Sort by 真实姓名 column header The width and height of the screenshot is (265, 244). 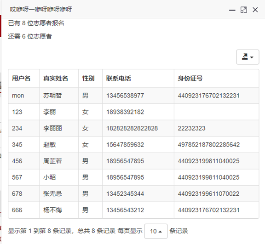(59, 78)
